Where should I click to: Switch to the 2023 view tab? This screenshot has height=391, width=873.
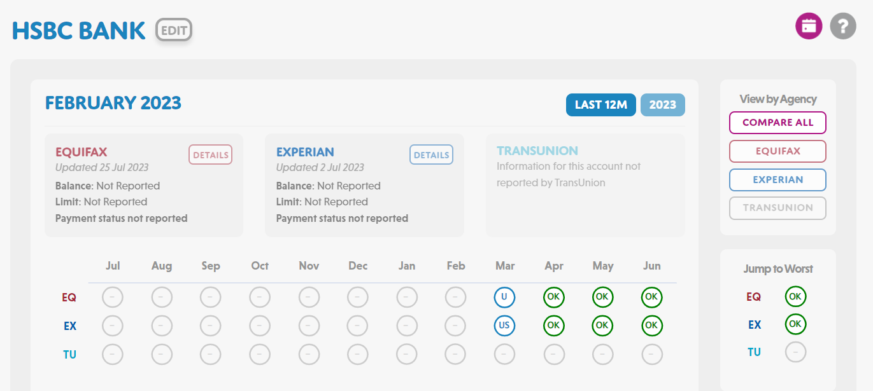click(x=663, y=105)
